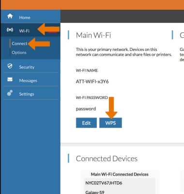Click the Wi-Fi signal icon in sidebar
This screenshot has height=194, width=184.
[10, 30]
